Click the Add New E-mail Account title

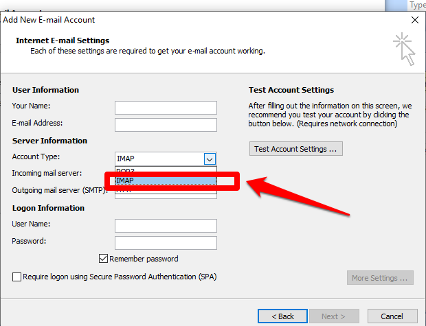49,20
